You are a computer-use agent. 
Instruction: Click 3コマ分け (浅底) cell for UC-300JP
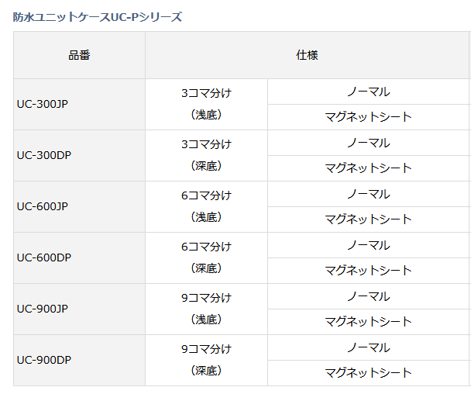coord(206,104)
